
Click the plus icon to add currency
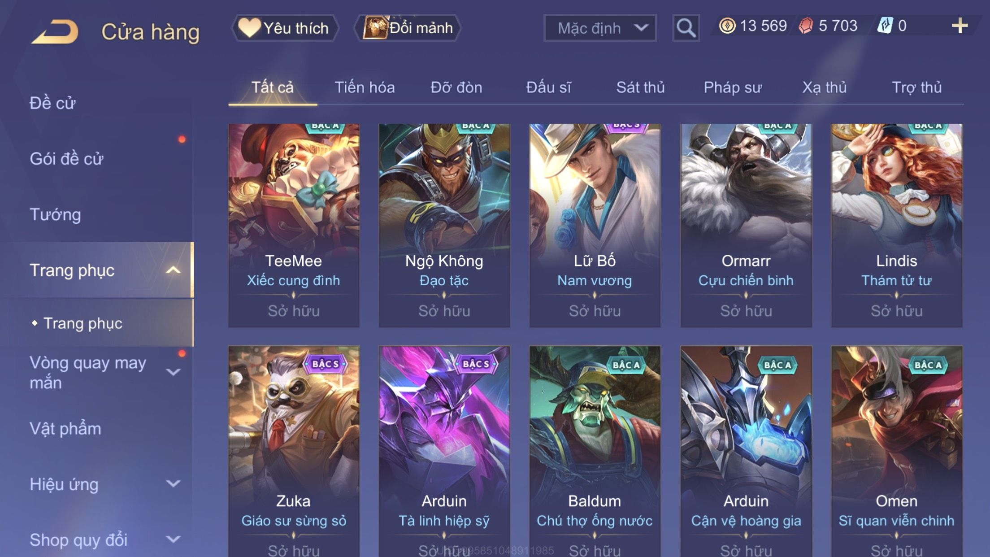tap(960, 26)
